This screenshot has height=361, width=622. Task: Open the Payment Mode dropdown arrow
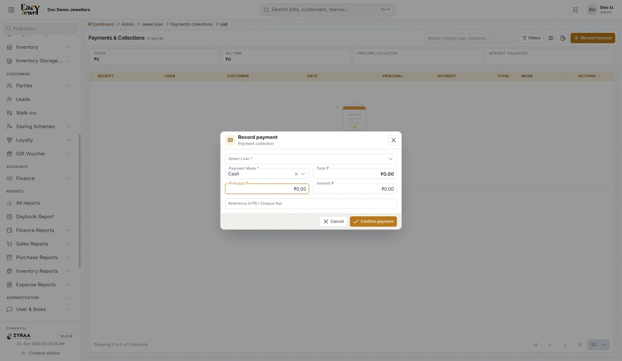click(x=303, y=174)
